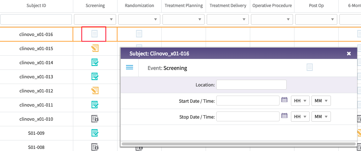Open Stop Time MM dropdown
Image resolution: width=361 pixels, height=151 pixels.
pos(321,116)
